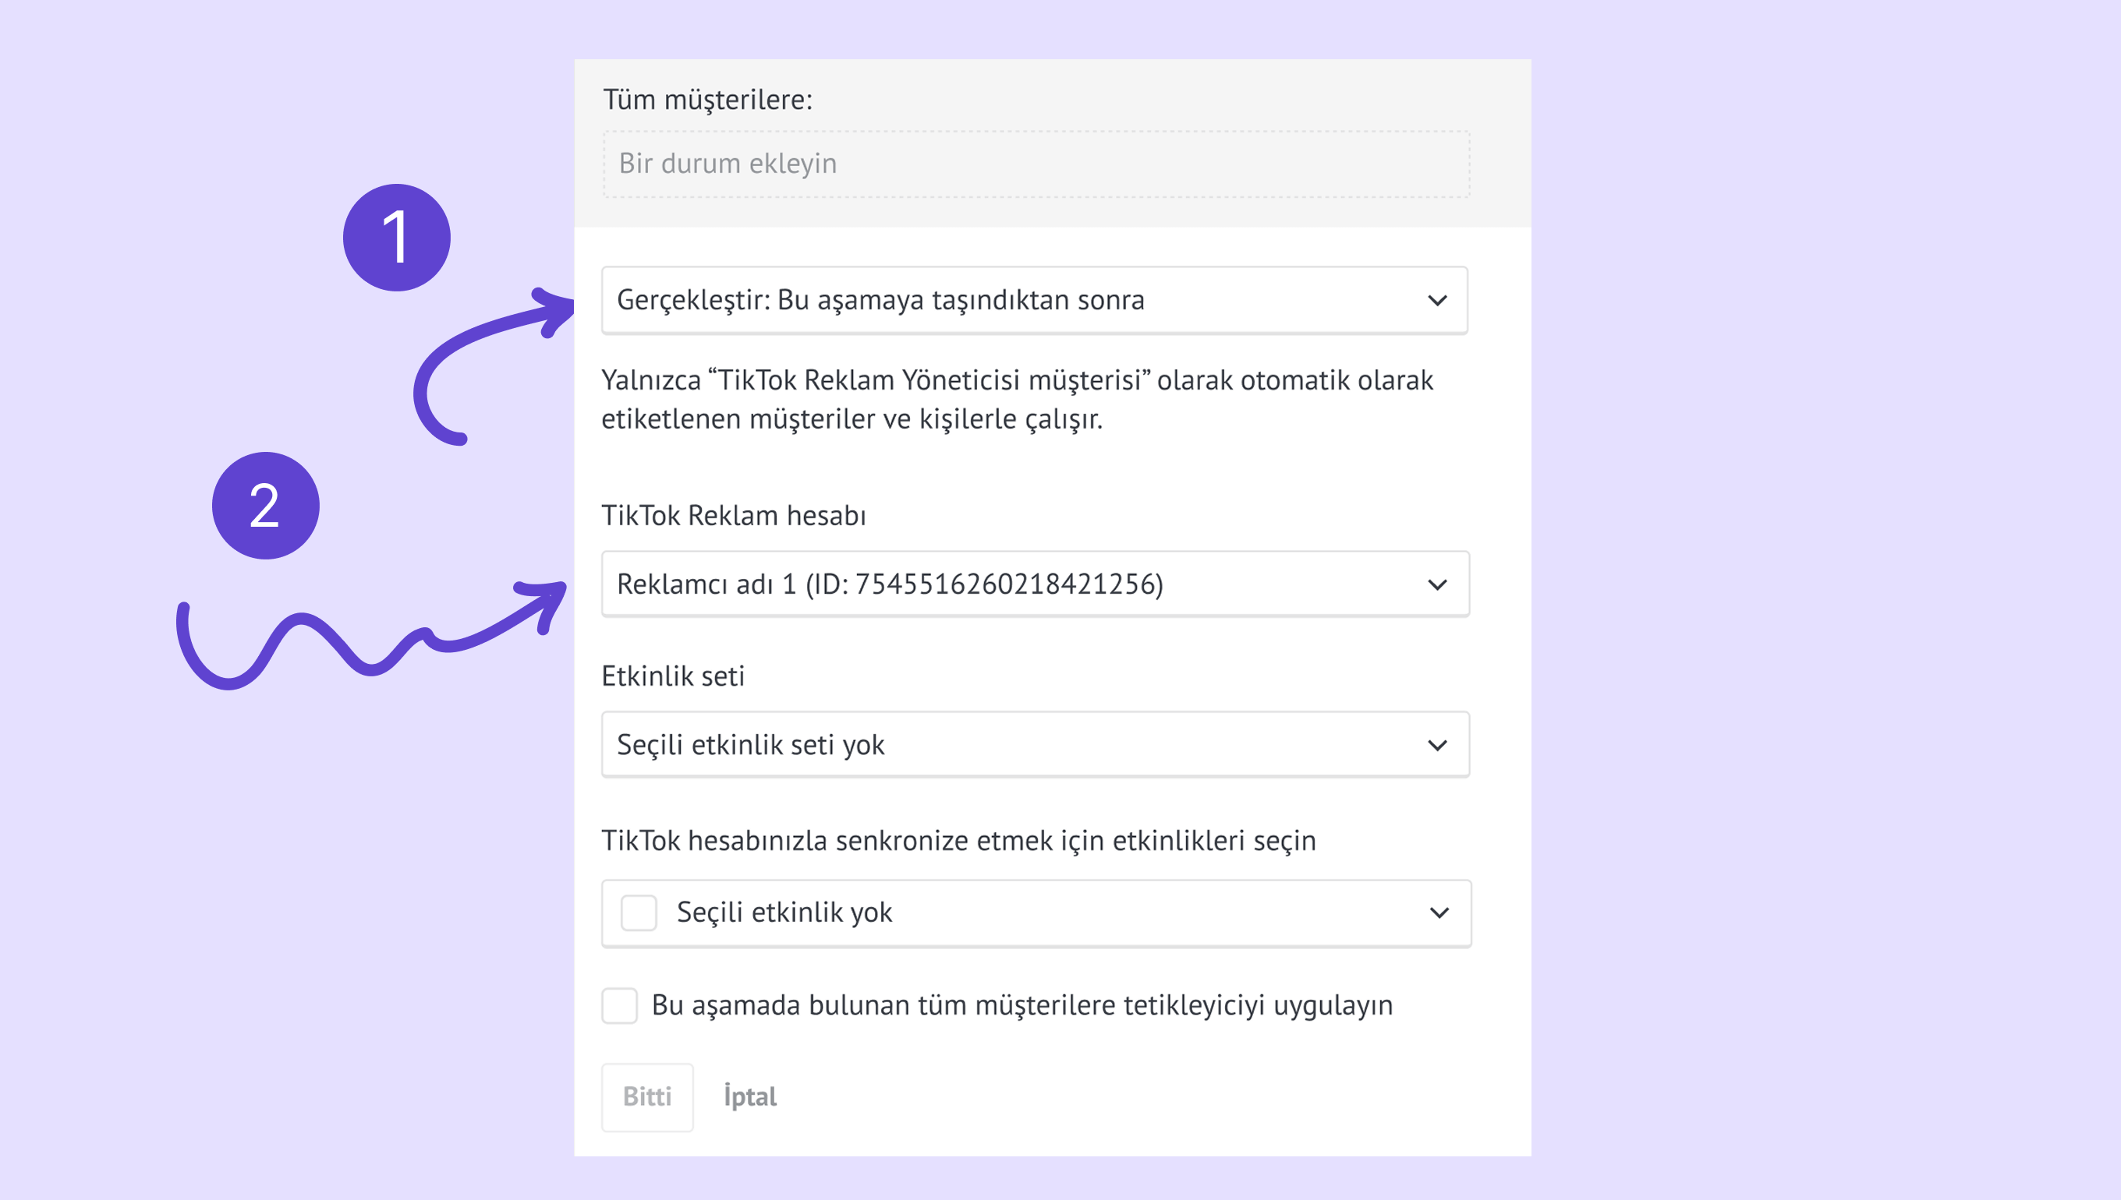The image size is (2121, 1200).
Task: Click the Tüm müşterilere: heading
Action: 707,100
